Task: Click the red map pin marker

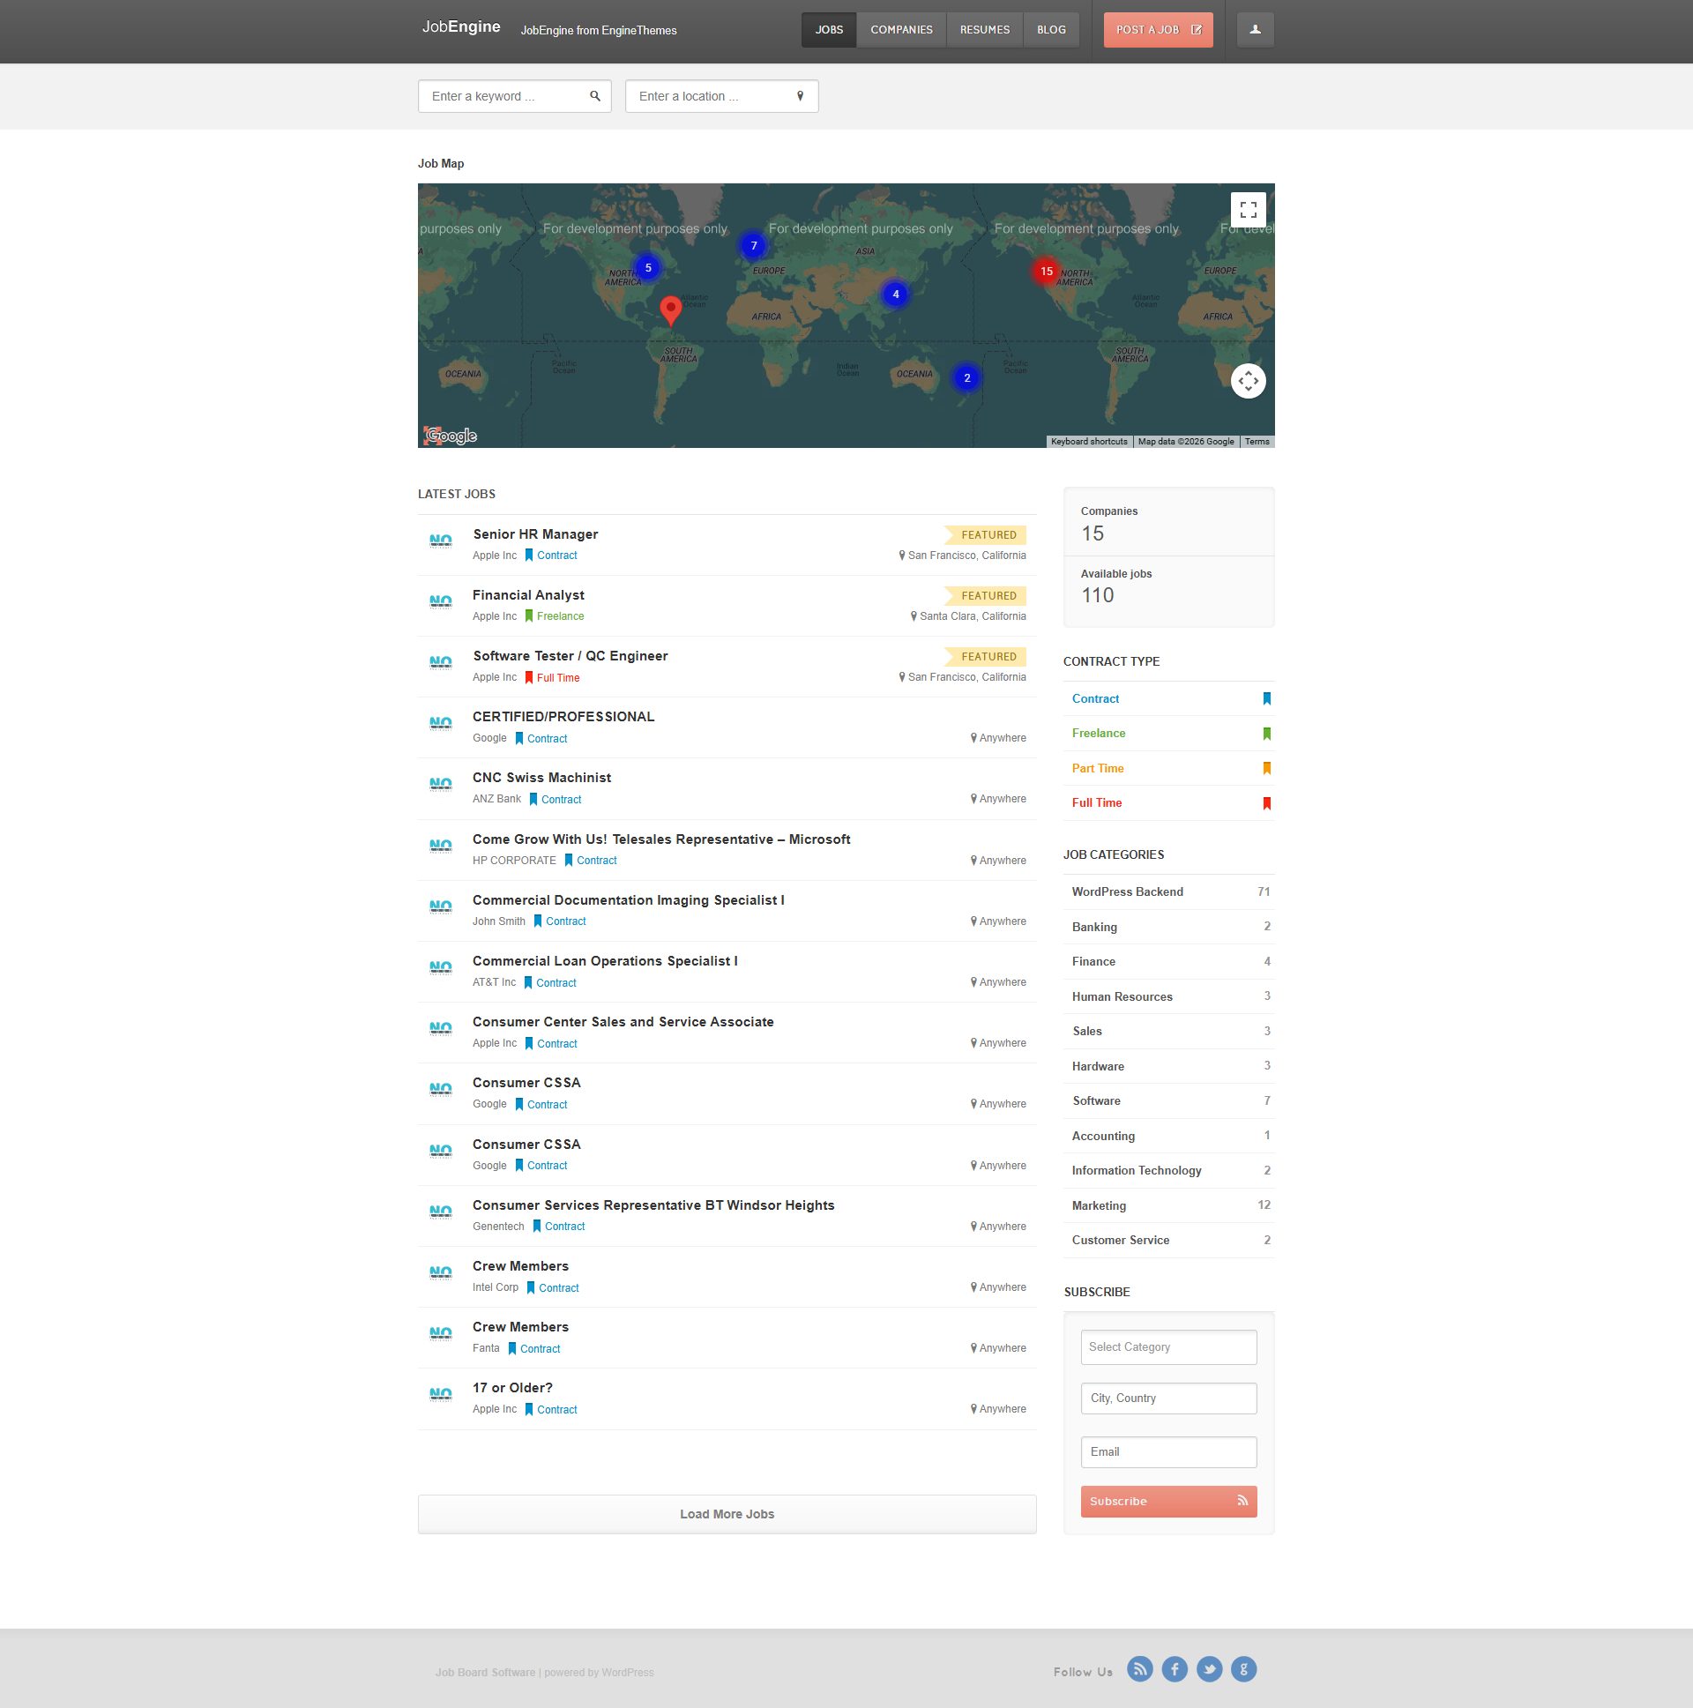Action: pyautogui.click(x=671, y=310)
